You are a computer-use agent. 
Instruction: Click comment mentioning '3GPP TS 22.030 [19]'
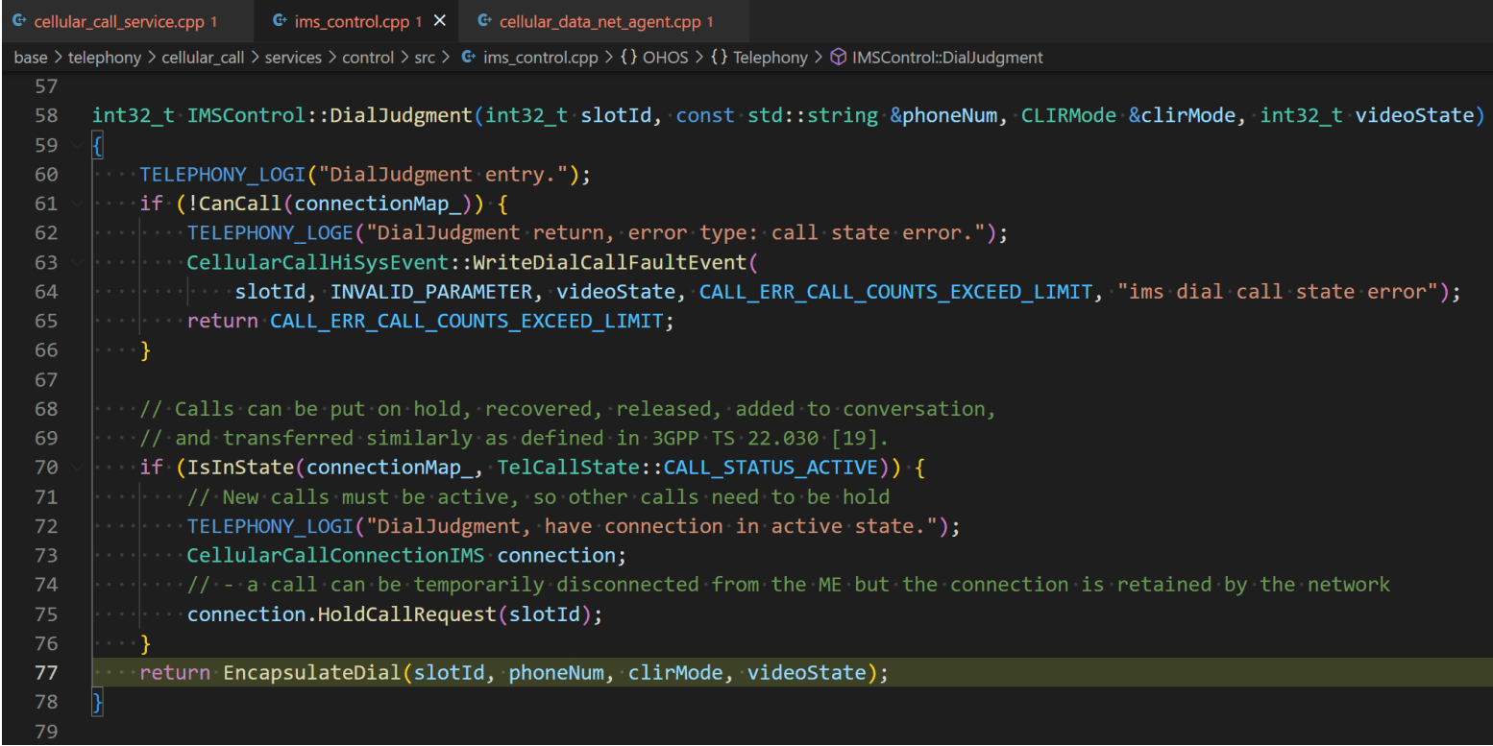point(514,438)
